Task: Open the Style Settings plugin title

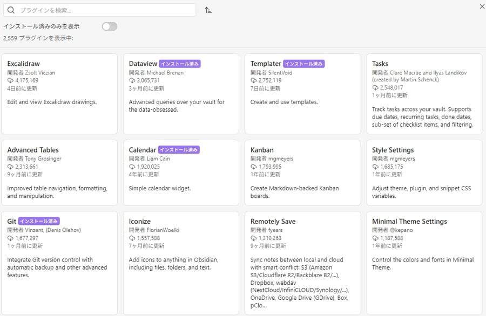Action: (x=393, y=150)
